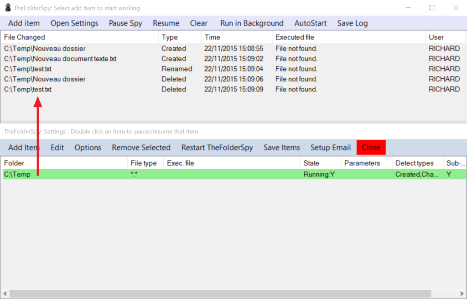Click the horizontal scrollbar right arrow

[x=462, y=294]
